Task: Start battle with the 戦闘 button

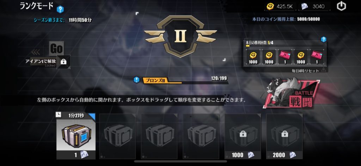Action: (292, 94)
